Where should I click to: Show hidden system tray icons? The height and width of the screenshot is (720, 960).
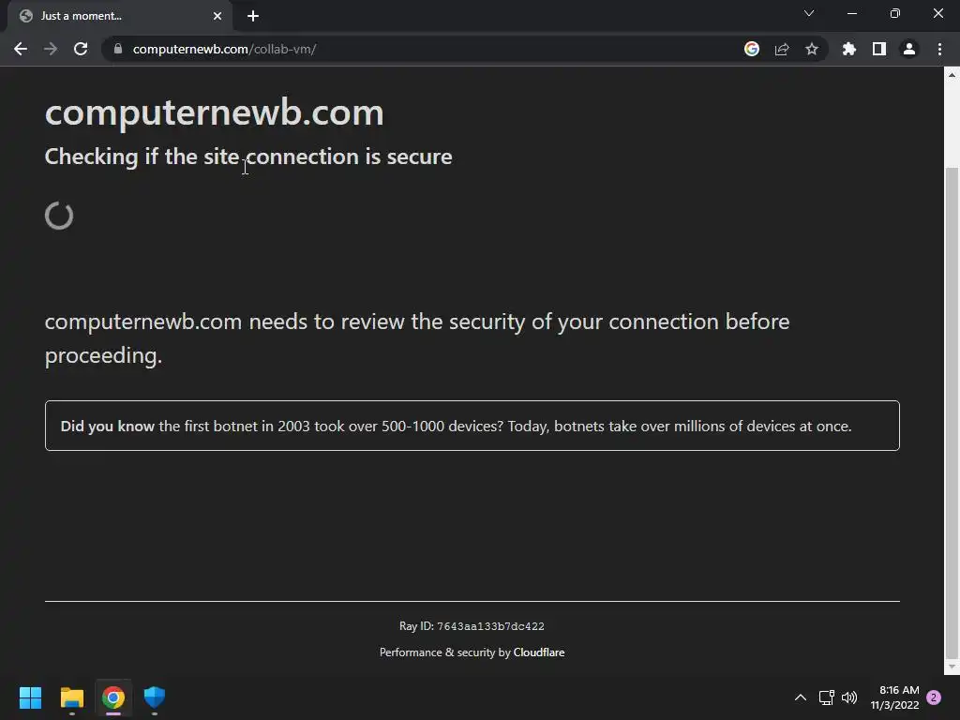[801, 697]
